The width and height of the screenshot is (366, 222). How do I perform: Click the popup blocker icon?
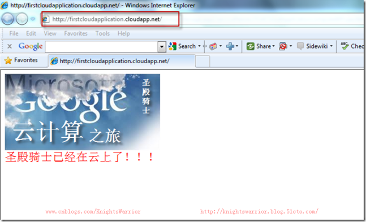(283, 46)
